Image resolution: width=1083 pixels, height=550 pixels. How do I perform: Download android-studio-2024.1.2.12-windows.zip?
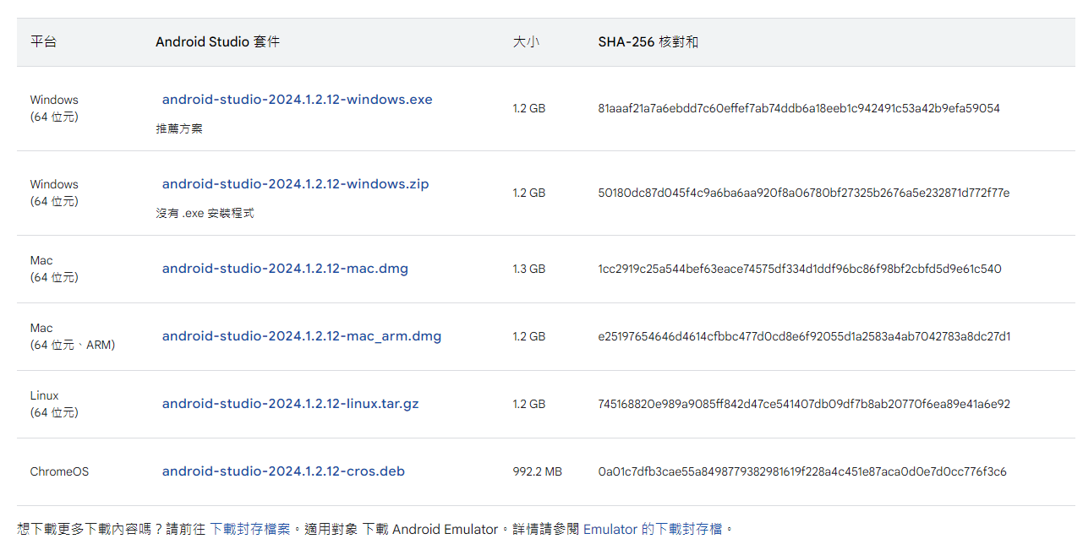pos(295,184)
